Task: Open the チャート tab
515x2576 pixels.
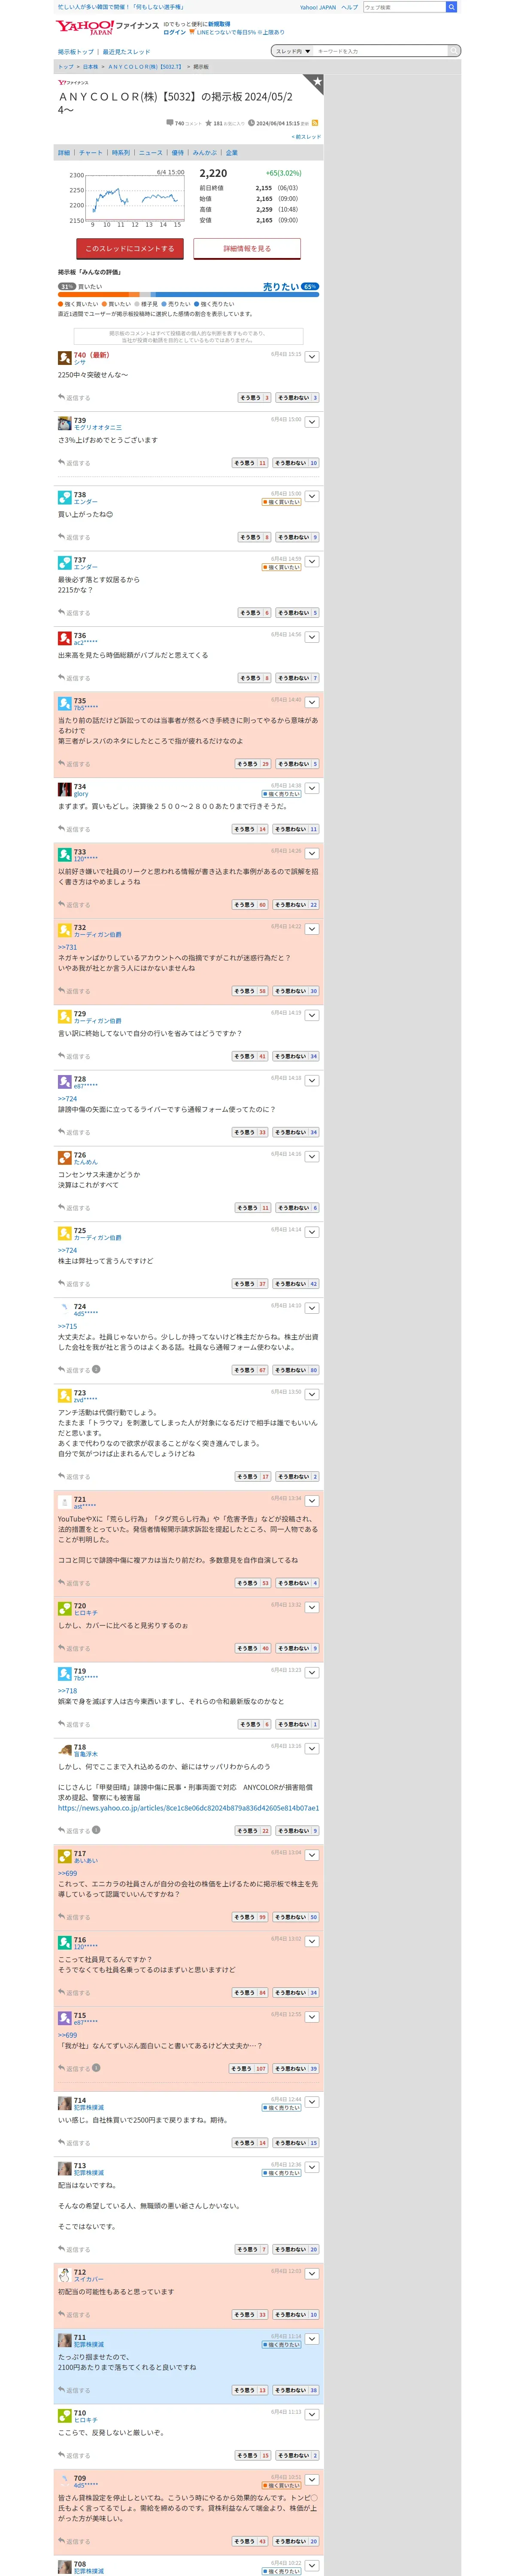Action: click(x=91, y=153)
